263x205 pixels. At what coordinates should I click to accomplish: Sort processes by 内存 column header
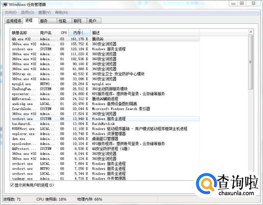tap(80, 33)
